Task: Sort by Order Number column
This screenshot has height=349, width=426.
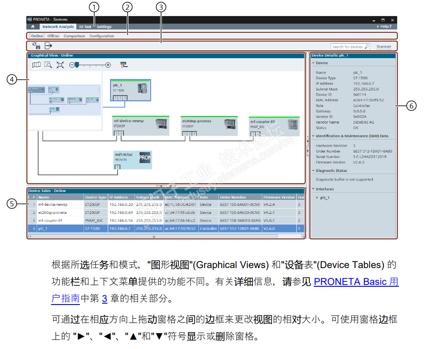Action: (240, 197)
